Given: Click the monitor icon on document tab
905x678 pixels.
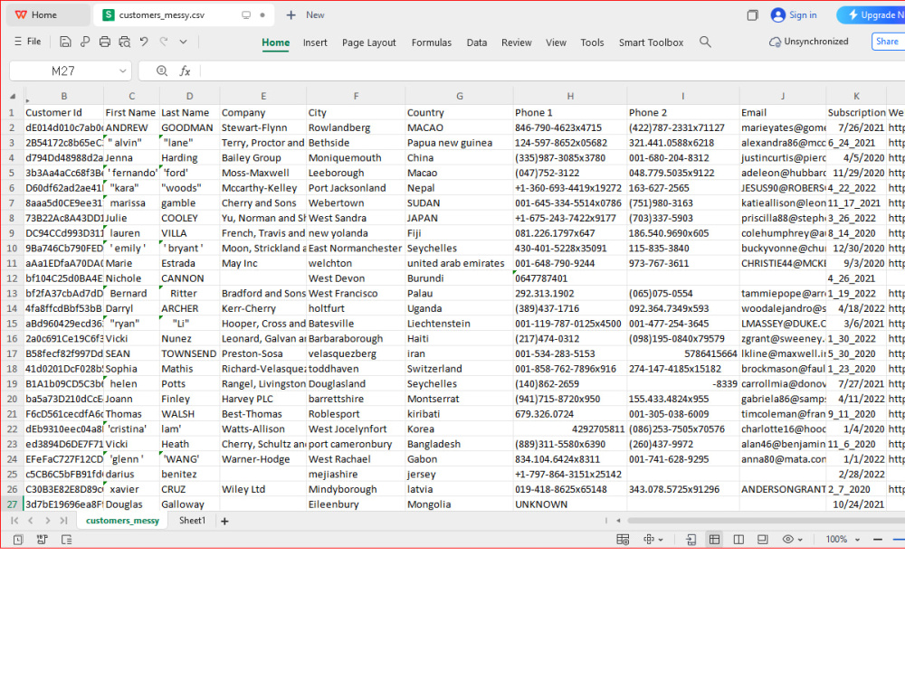Looking at the screenshot, I should tap(246, 15).
